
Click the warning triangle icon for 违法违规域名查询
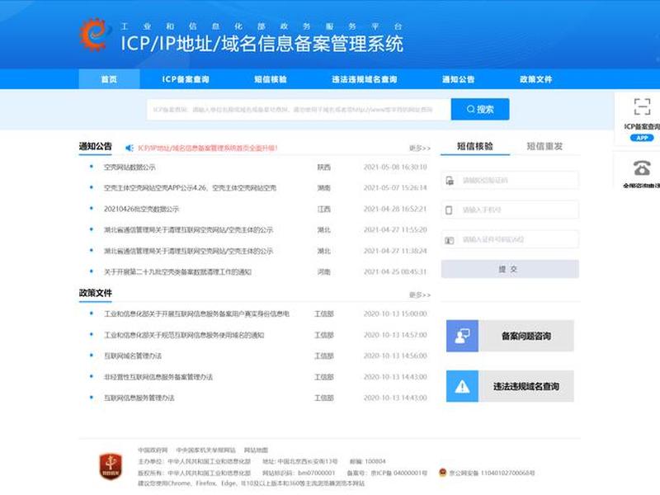tap(462, 386)
